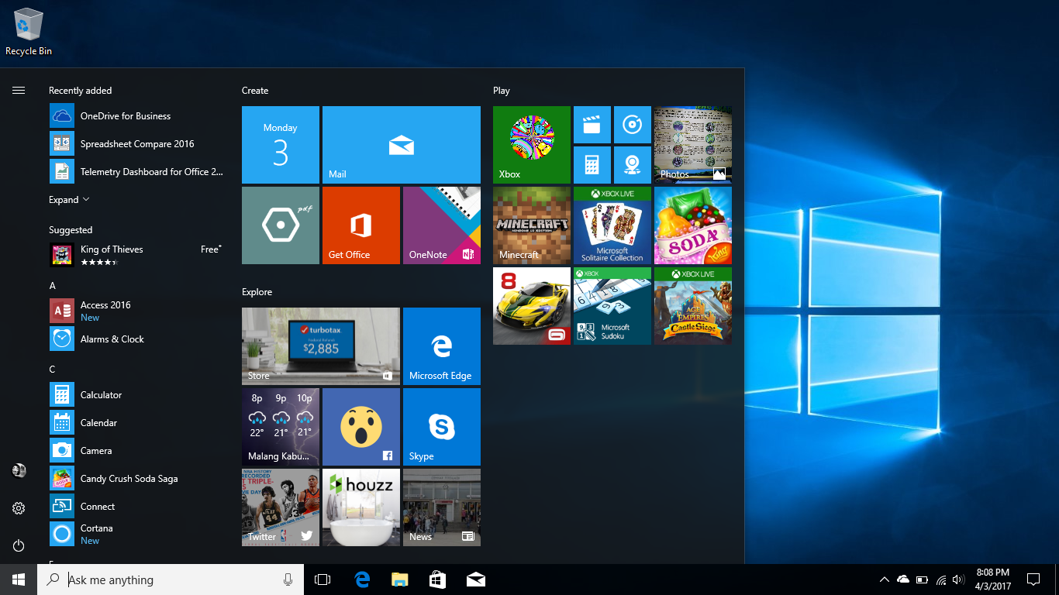The image size is (1059, 595).
Task: Open the Xbox tile
Action: (532, 145)
